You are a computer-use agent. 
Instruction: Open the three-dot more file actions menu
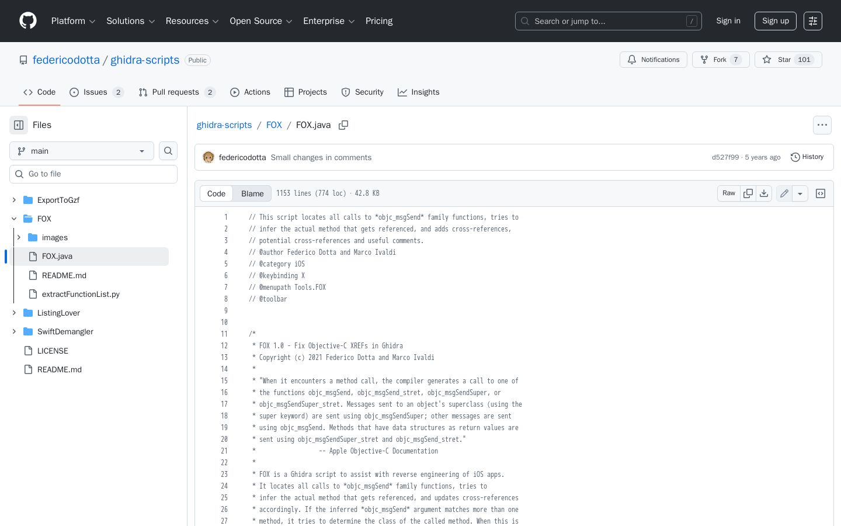(822, 125)
